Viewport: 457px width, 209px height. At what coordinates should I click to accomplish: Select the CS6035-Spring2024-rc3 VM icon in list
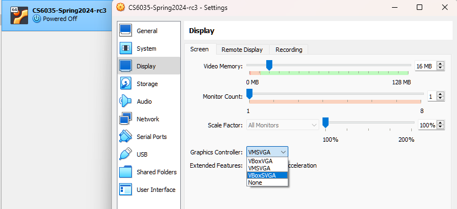coord(19,15)
